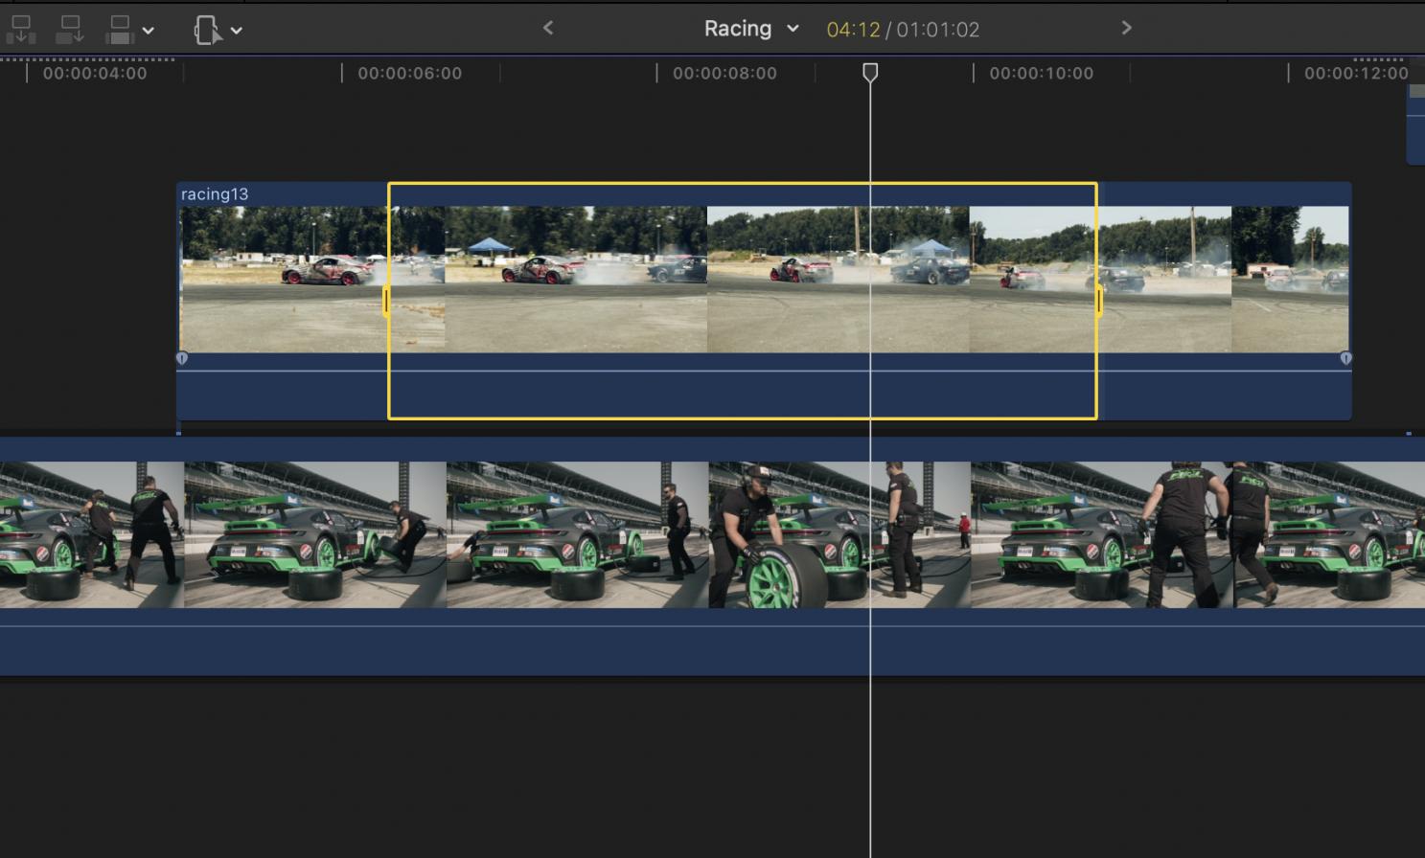This screenshot has height=858, width=1425.
Task: Go back in timeline history
Action: (548, 29)
